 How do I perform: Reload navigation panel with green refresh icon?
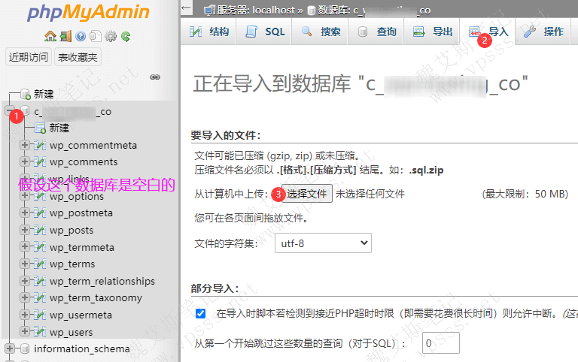126,36
